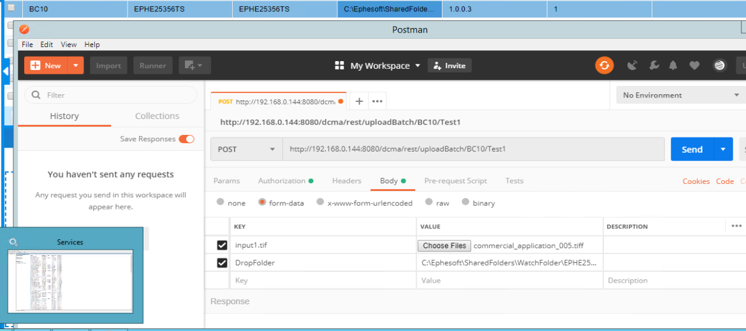Select the POST request tab

(x=279, y=101)
